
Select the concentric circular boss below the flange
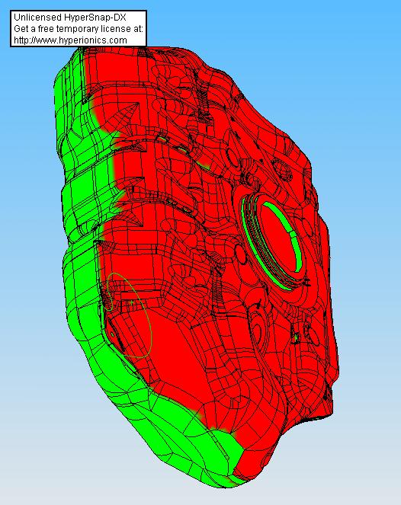point(258,334)
